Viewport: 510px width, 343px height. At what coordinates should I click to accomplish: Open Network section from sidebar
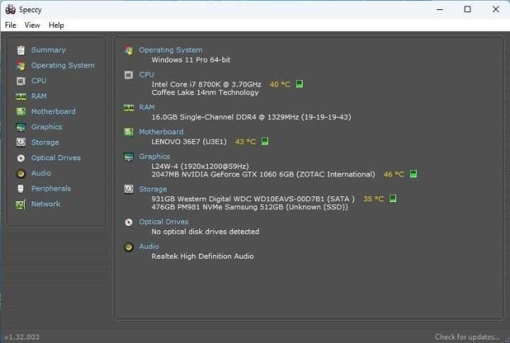click(x=45, y=204)
